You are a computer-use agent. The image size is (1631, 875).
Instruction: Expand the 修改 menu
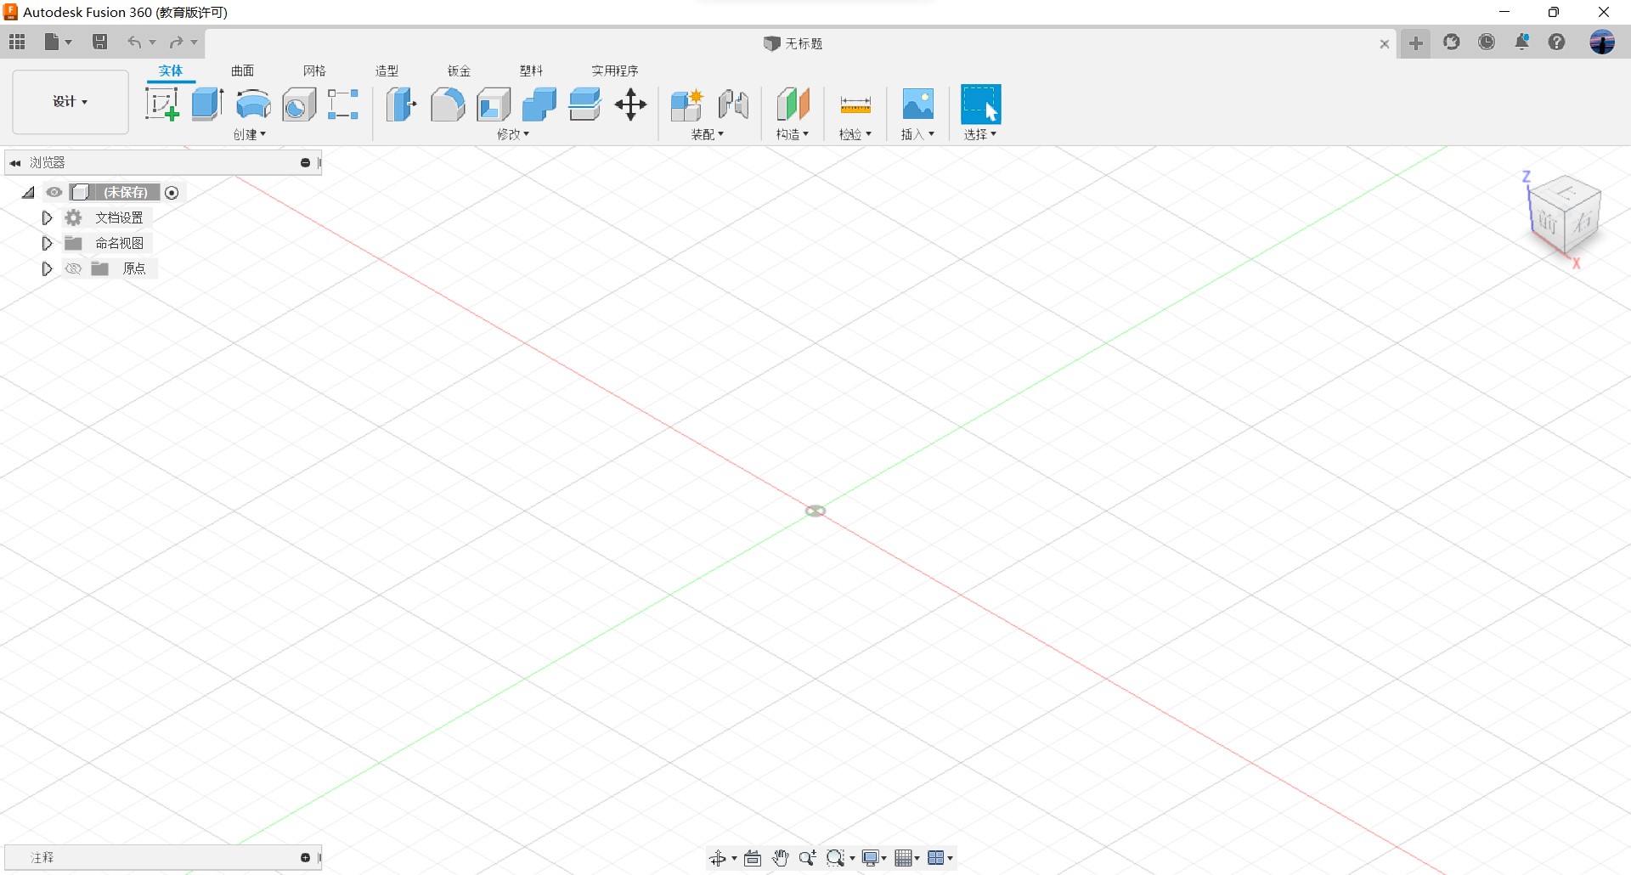(513, 134)
